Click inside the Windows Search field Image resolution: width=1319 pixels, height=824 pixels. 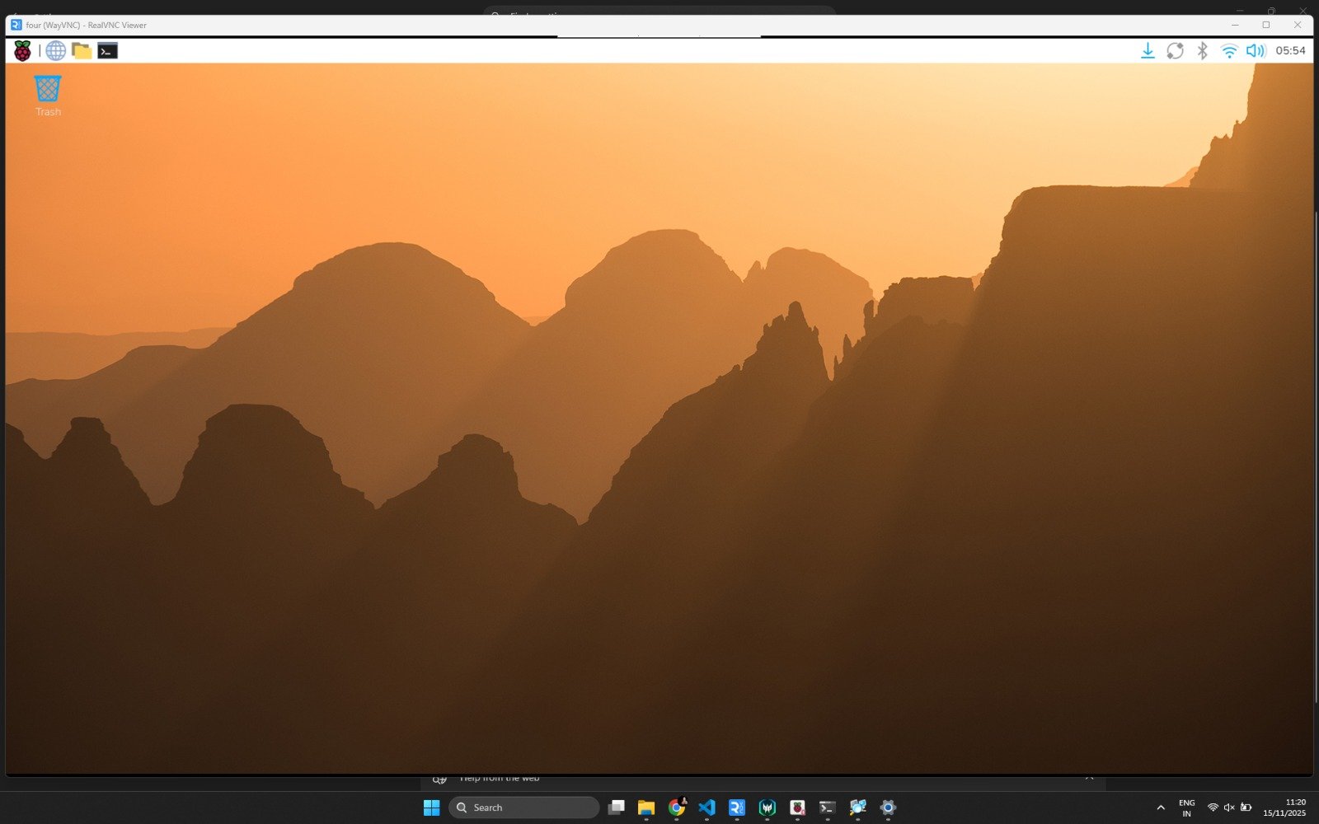pyautogui.click(x=523, y=808)
